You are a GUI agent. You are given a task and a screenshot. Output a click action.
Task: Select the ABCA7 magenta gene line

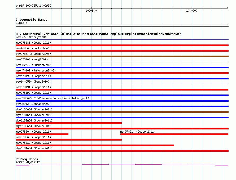(122, 165)
